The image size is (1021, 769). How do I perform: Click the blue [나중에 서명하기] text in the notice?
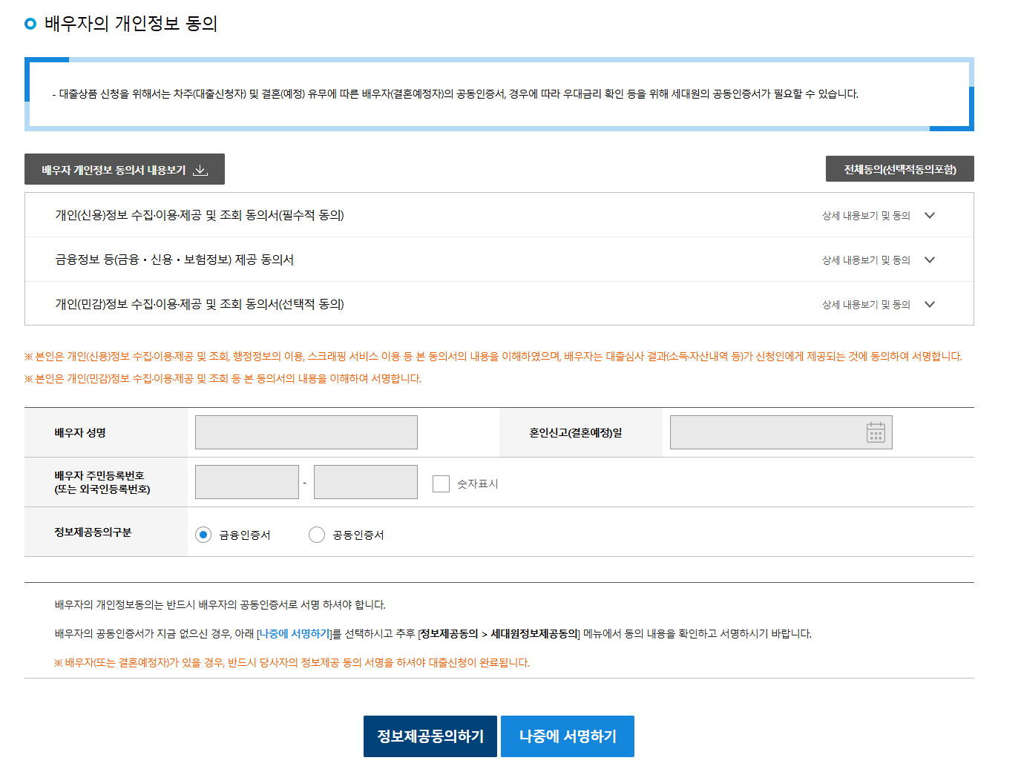click(x=295, y=634)
